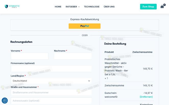Image resolution: width=169 pixels, height=105 pixels.
Task: Pay with the PayPal express button
Action: tap(84, 26)
